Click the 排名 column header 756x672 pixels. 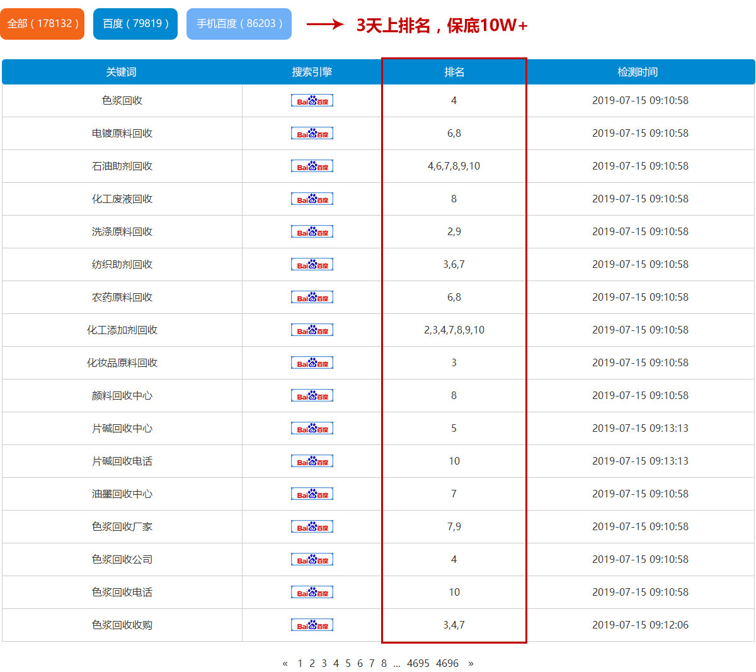coord(454,72)
